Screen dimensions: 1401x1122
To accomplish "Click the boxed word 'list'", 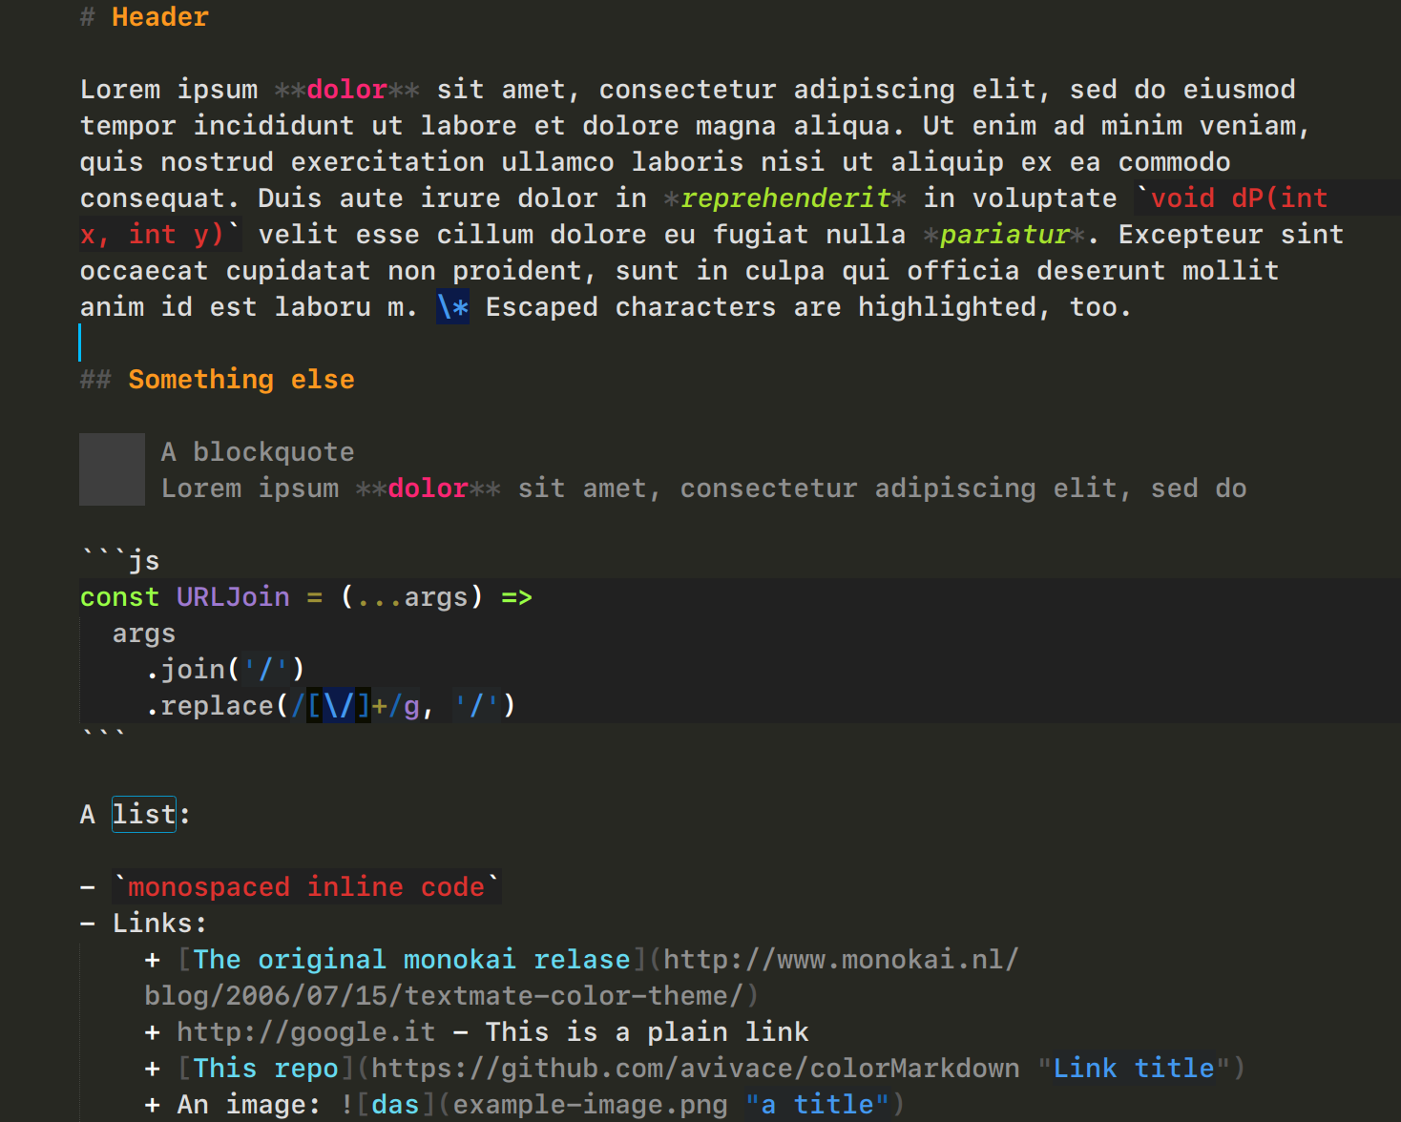I will click(144, 815).
